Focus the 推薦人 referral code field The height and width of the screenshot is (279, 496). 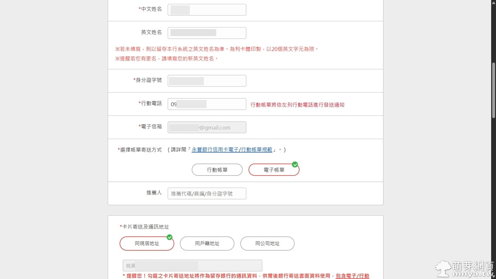[x=207, y=194]
